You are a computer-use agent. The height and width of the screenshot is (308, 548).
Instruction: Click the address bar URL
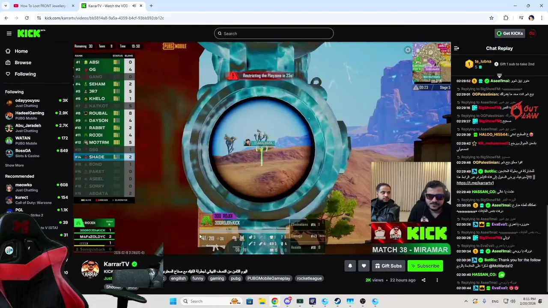[104, 18]
